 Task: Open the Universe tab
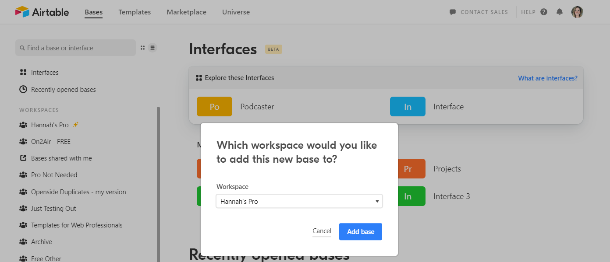(236, 12)
